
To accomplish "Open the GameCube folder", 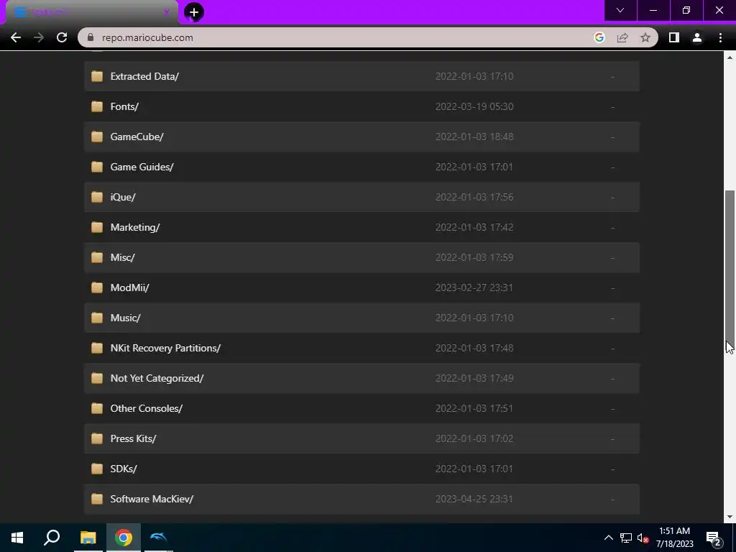I will (137, 137).
